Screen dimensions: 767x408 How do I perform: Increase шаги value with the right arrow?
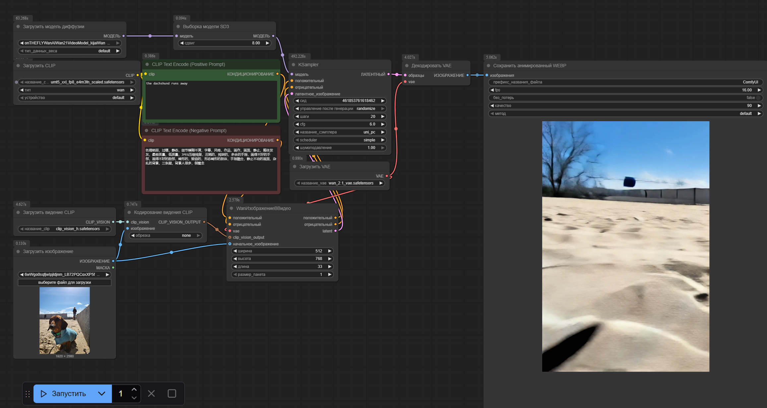coord(383,117)
